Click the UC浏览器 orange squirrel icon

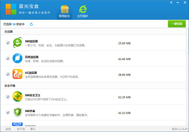pyautogui.click(x=17, y=74)
